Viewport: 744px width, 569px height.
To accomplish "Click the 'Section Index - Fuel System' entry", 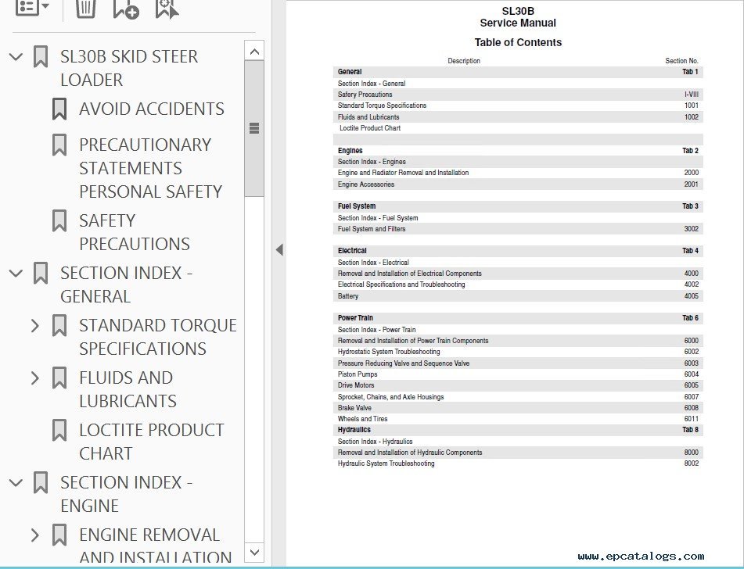I will pyautogui.click(x=378, y=217).
